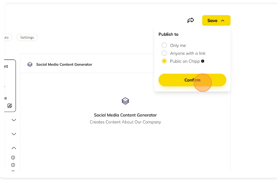Open the Settings tab
This screenshot has height=180, width=277.
tap(27, 37)
